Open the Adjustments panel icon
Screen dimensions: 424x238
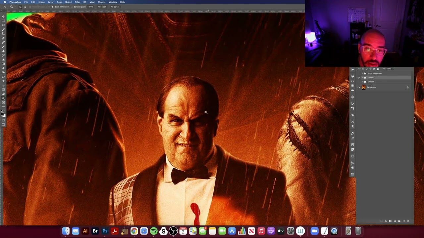pos(352,76)
